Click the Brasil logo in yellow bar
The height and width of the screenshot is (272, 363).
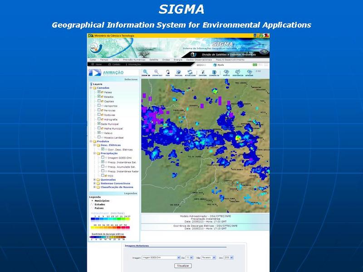click(261, 36)
